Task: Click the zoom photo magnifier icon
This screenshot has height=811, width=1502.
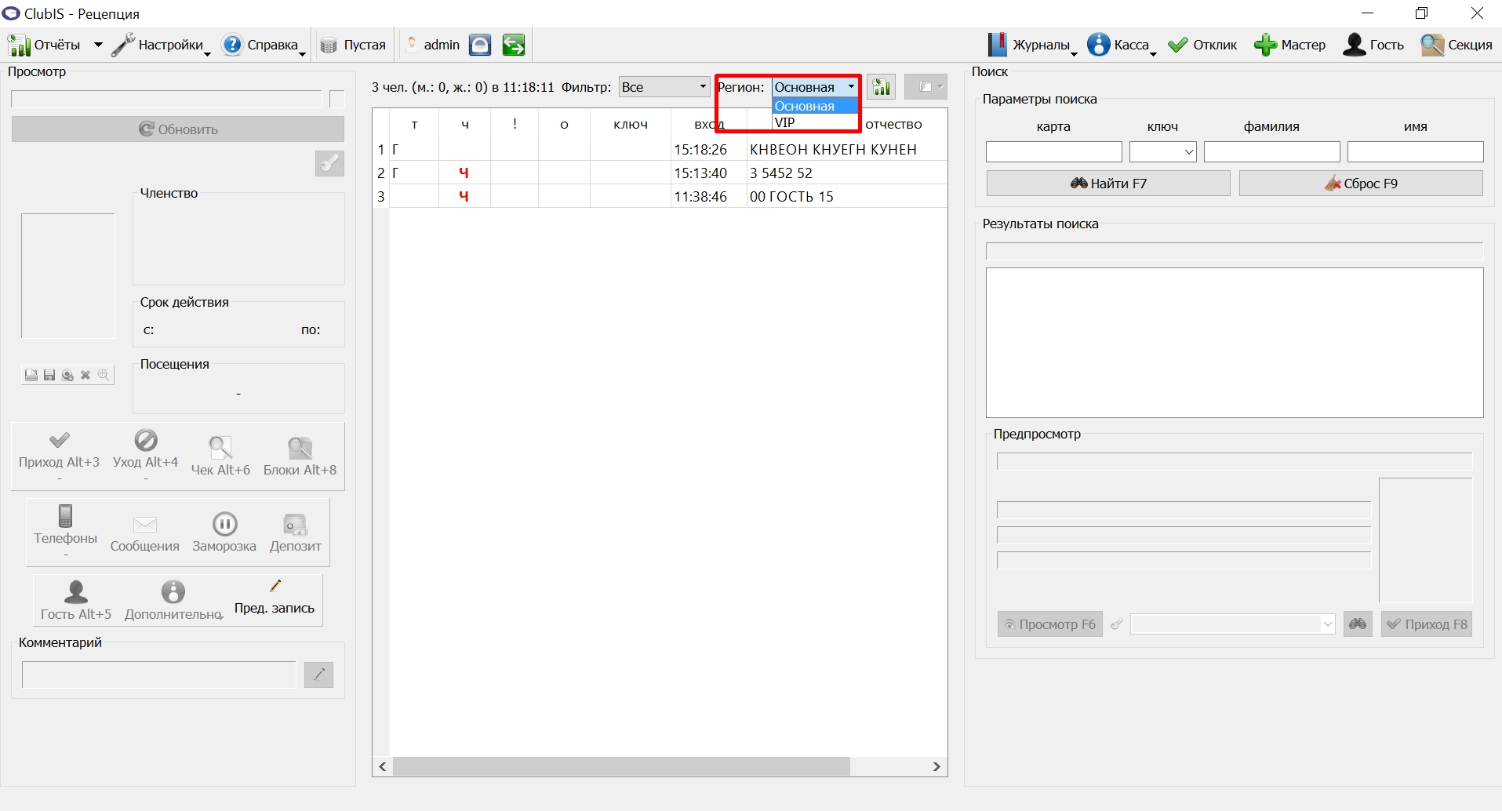Action: (x=104, y=375)
